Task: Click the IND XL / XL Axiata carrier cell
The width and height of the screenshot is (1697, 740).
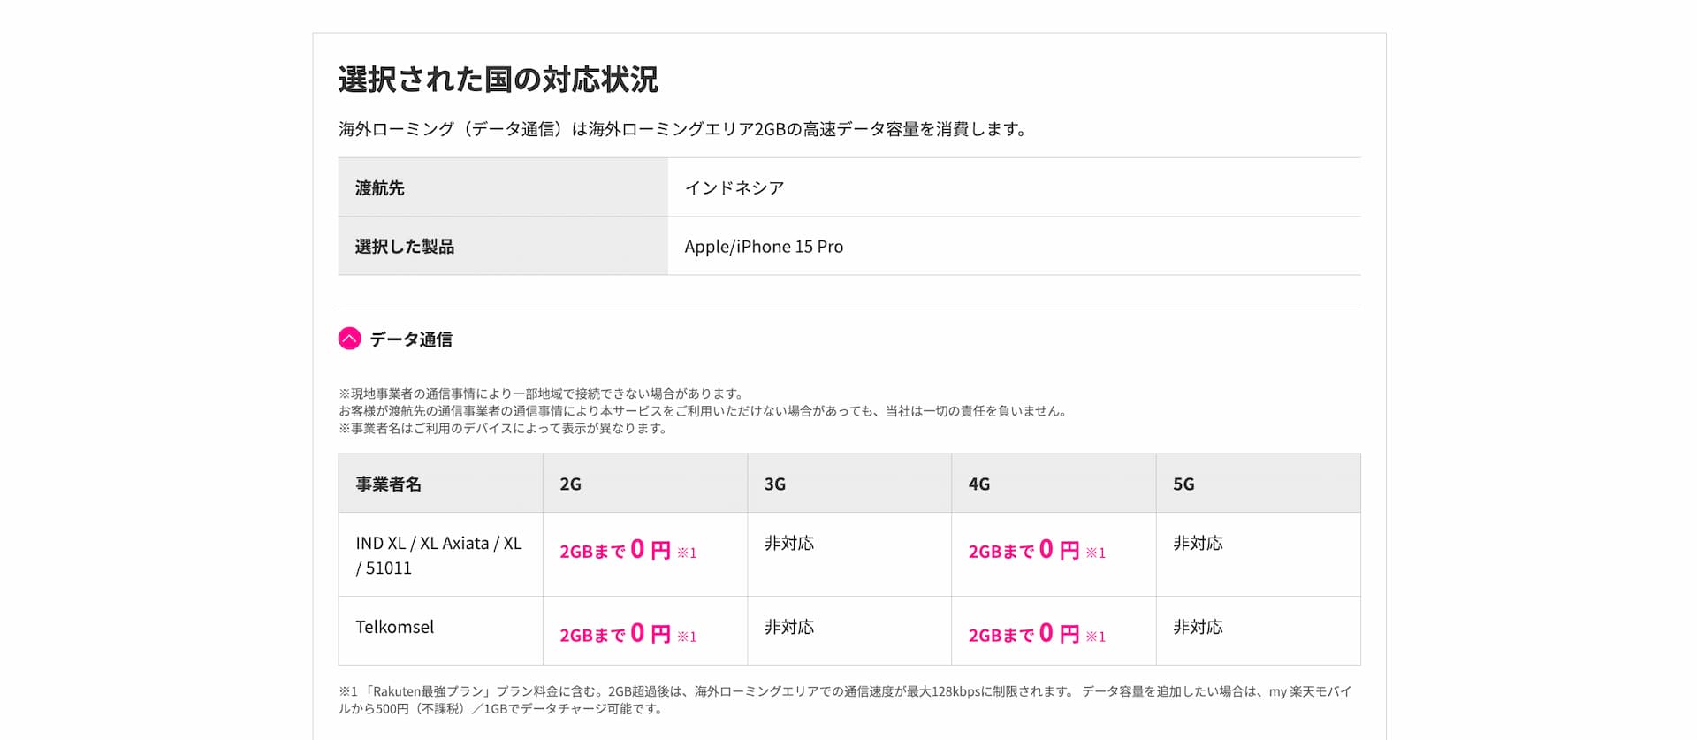Action: point(440,555)
